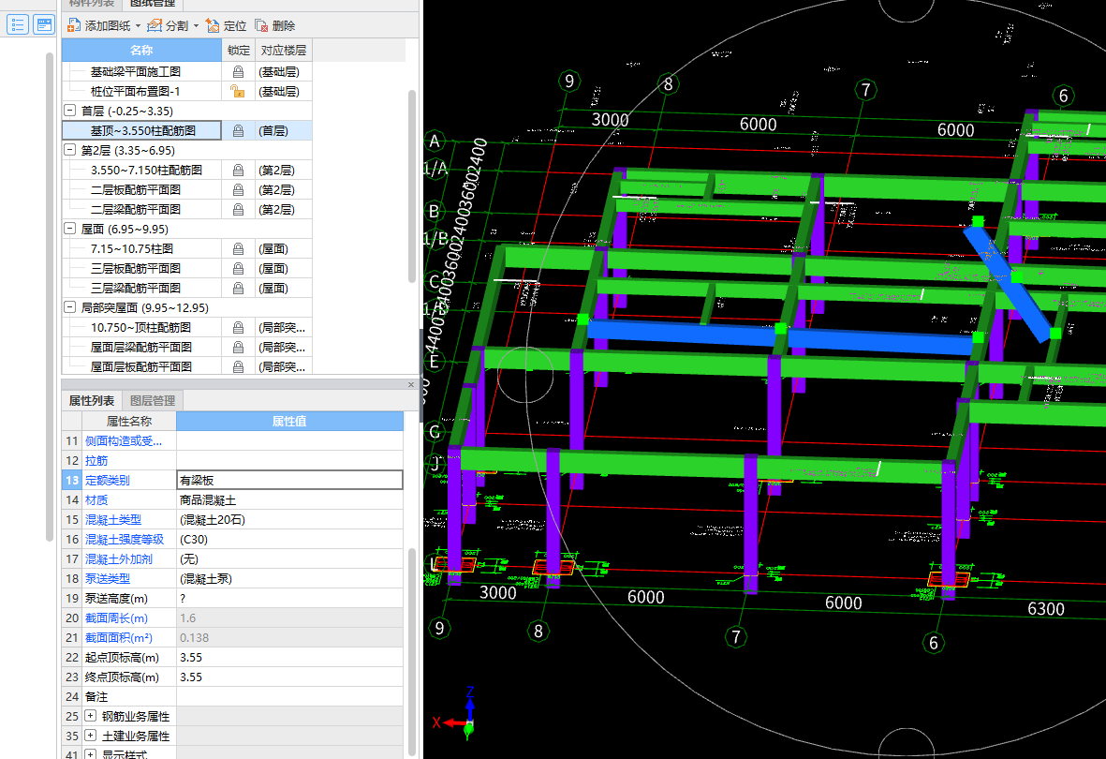
Task: Collapse the 屋面 (6.95~9.95) group
Action: (x=70, y=229)
